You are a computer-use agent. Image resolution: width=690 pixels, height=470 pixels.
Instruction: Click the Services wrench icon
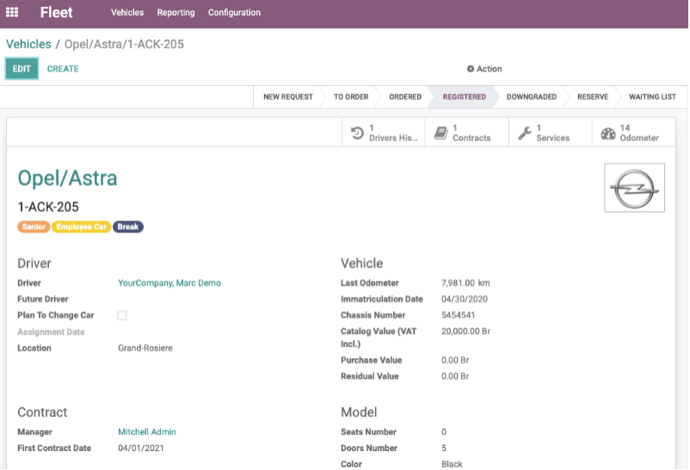coord(525,133)
